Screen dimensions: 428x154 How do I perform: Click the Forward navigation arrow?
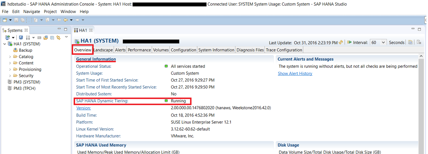[77, 20]
